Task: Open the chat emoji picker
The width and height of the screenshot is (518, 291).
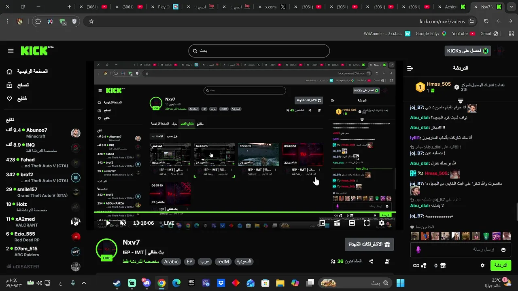Action: point(504,250)
